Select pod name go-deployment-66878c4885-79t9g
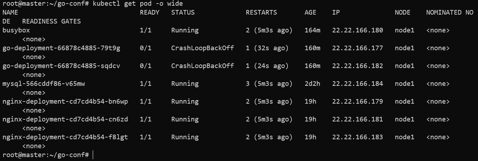 [61, 48]
